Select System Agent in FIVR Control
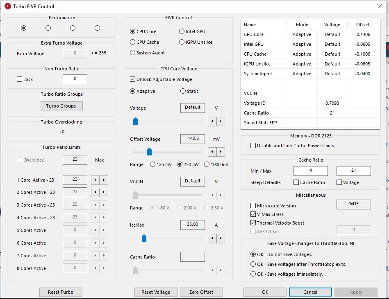389x299 pixels. coord(148,53)
